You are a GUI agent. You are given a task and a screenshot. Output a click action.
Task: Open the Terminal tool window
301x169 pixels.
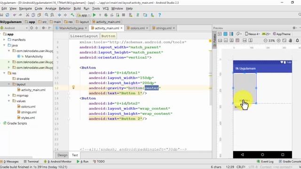(x=31, y=161)
